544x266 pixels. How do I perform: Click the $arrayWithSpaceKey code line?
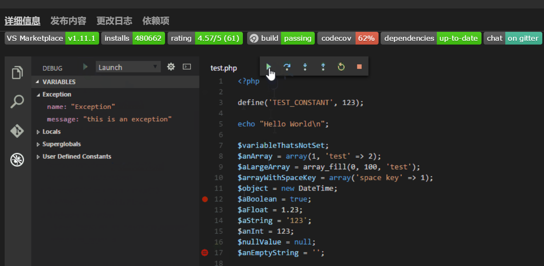tap(335, 178)
